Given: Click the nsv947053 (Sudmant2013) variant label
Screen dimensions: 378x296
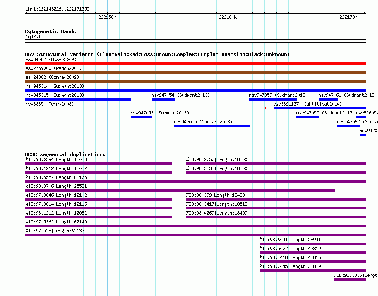Looking at the screenshot, I should pyautogui.click(x=160, y=113).
